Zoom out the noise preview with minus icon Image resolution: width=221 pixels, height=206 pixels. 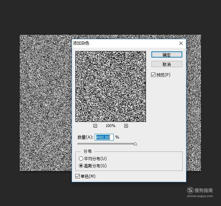pyautogui.click(x=95, y=126)
